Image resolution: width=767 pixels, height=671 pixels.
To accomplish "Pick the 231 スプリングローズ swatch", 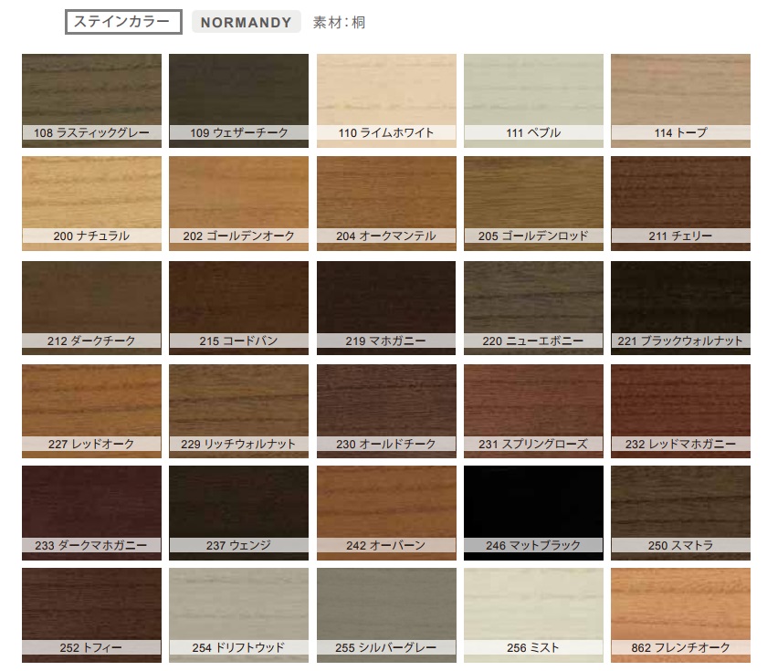I will click(533, 412).
